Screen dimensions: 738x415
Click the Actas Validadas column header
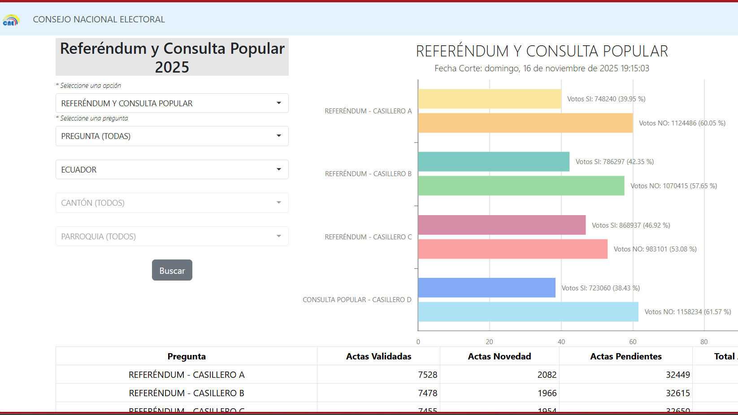pos(378,356)
